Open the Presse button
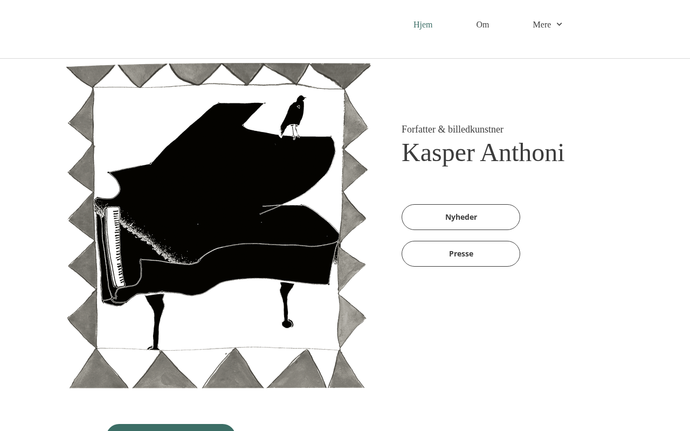Image resolution: width=690 pixels, height=431 pixels. click(461, 254)
